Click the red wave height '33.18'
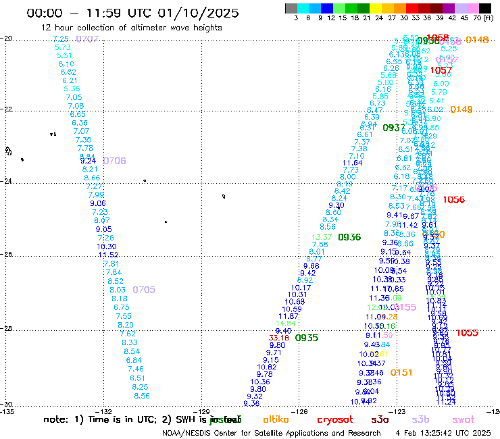Screen dimensions: 500x439 278,338
